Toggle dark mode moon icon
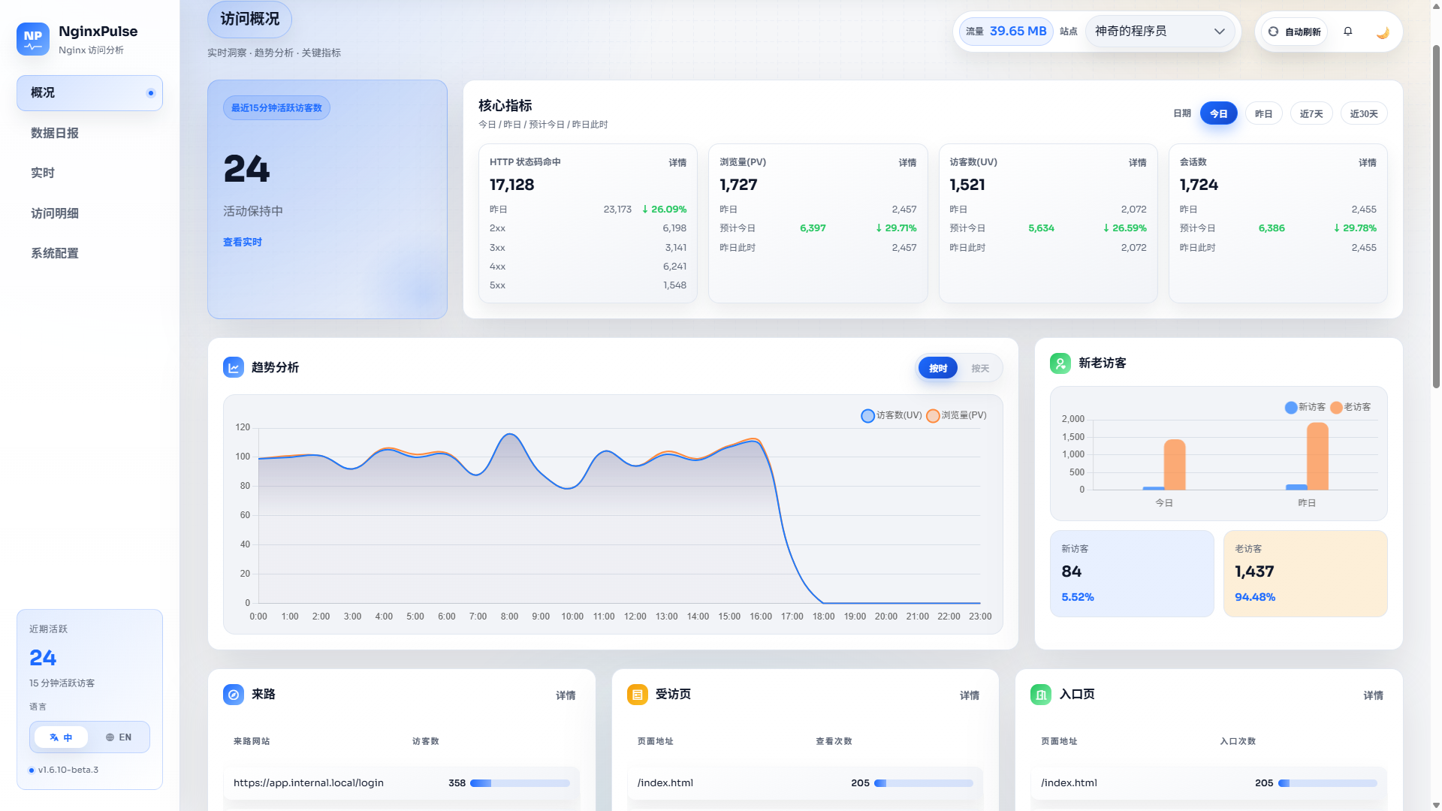 pyautogui.click(x=1383, y=32)
